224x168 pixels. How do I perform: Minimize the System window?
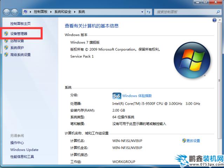(x=198, y=2)
